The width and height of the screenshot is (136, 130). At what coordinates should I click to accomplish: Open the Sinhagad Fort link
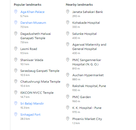point(30,115)
